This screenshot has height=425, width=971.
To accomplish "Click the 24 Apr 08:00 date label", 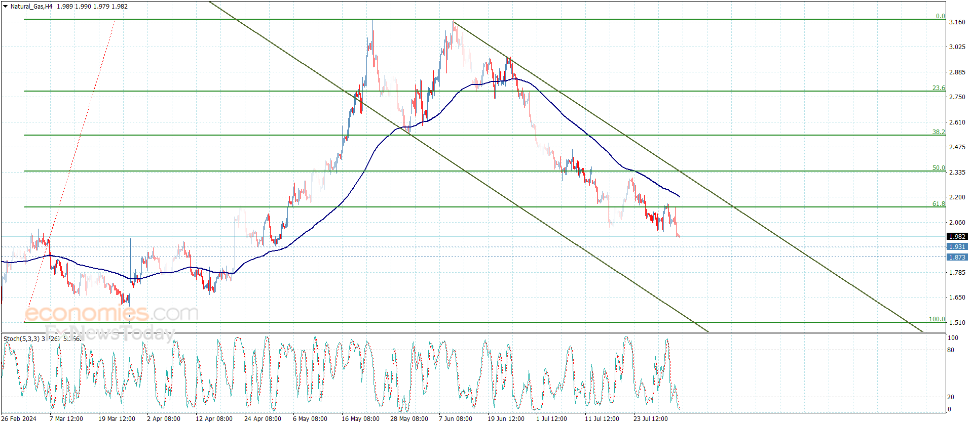I will 263,418.
